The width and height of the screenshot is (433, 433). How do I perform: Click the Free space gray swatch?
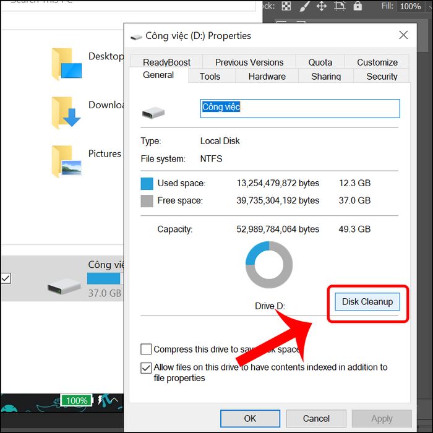pos(147,201)
